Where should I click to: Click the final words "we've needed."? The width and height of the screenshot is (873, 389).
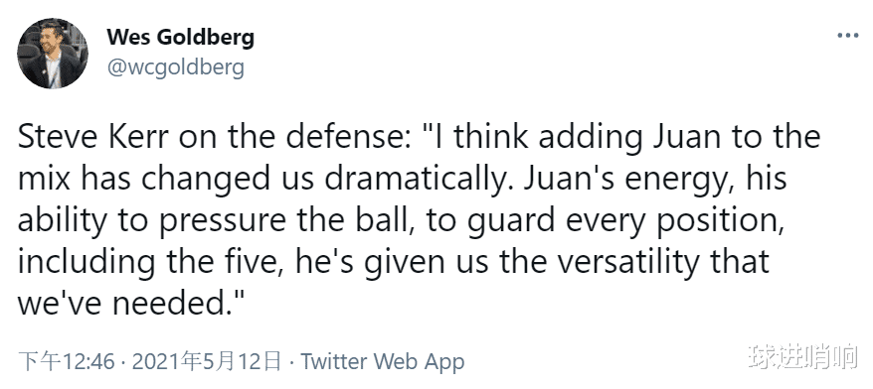coord(131,304)
